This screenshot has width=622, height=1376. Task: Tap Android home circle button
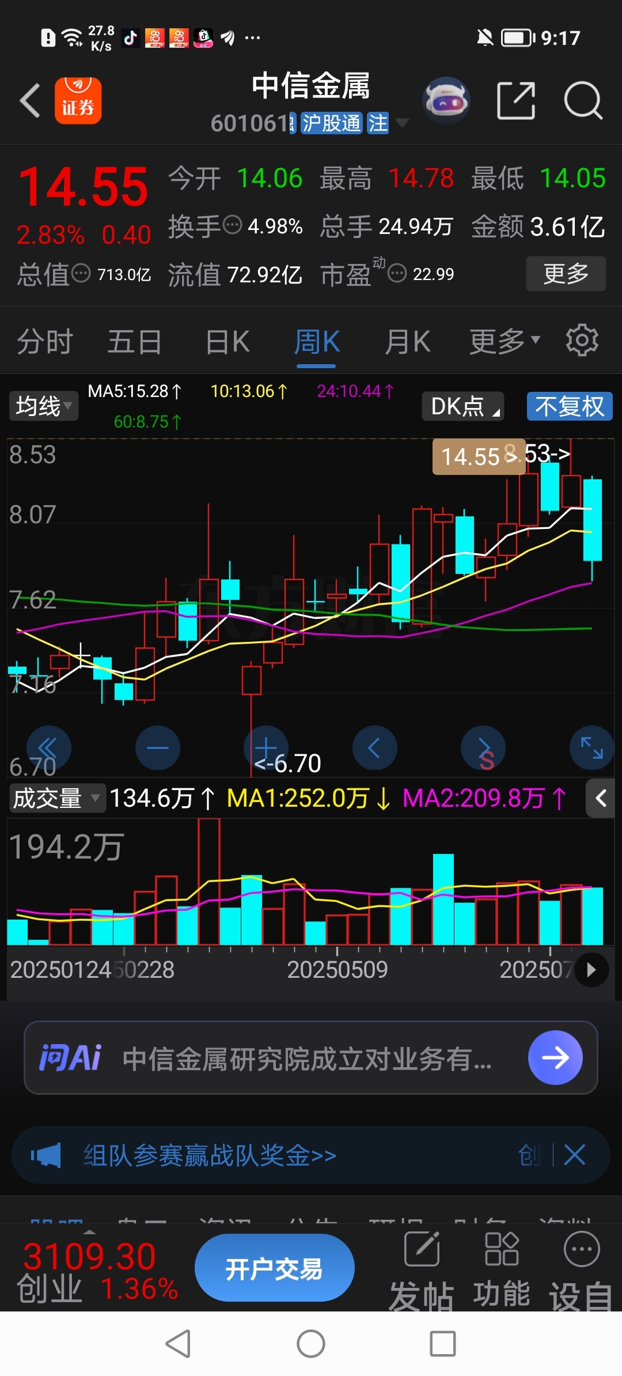[x=311, y=1343]
